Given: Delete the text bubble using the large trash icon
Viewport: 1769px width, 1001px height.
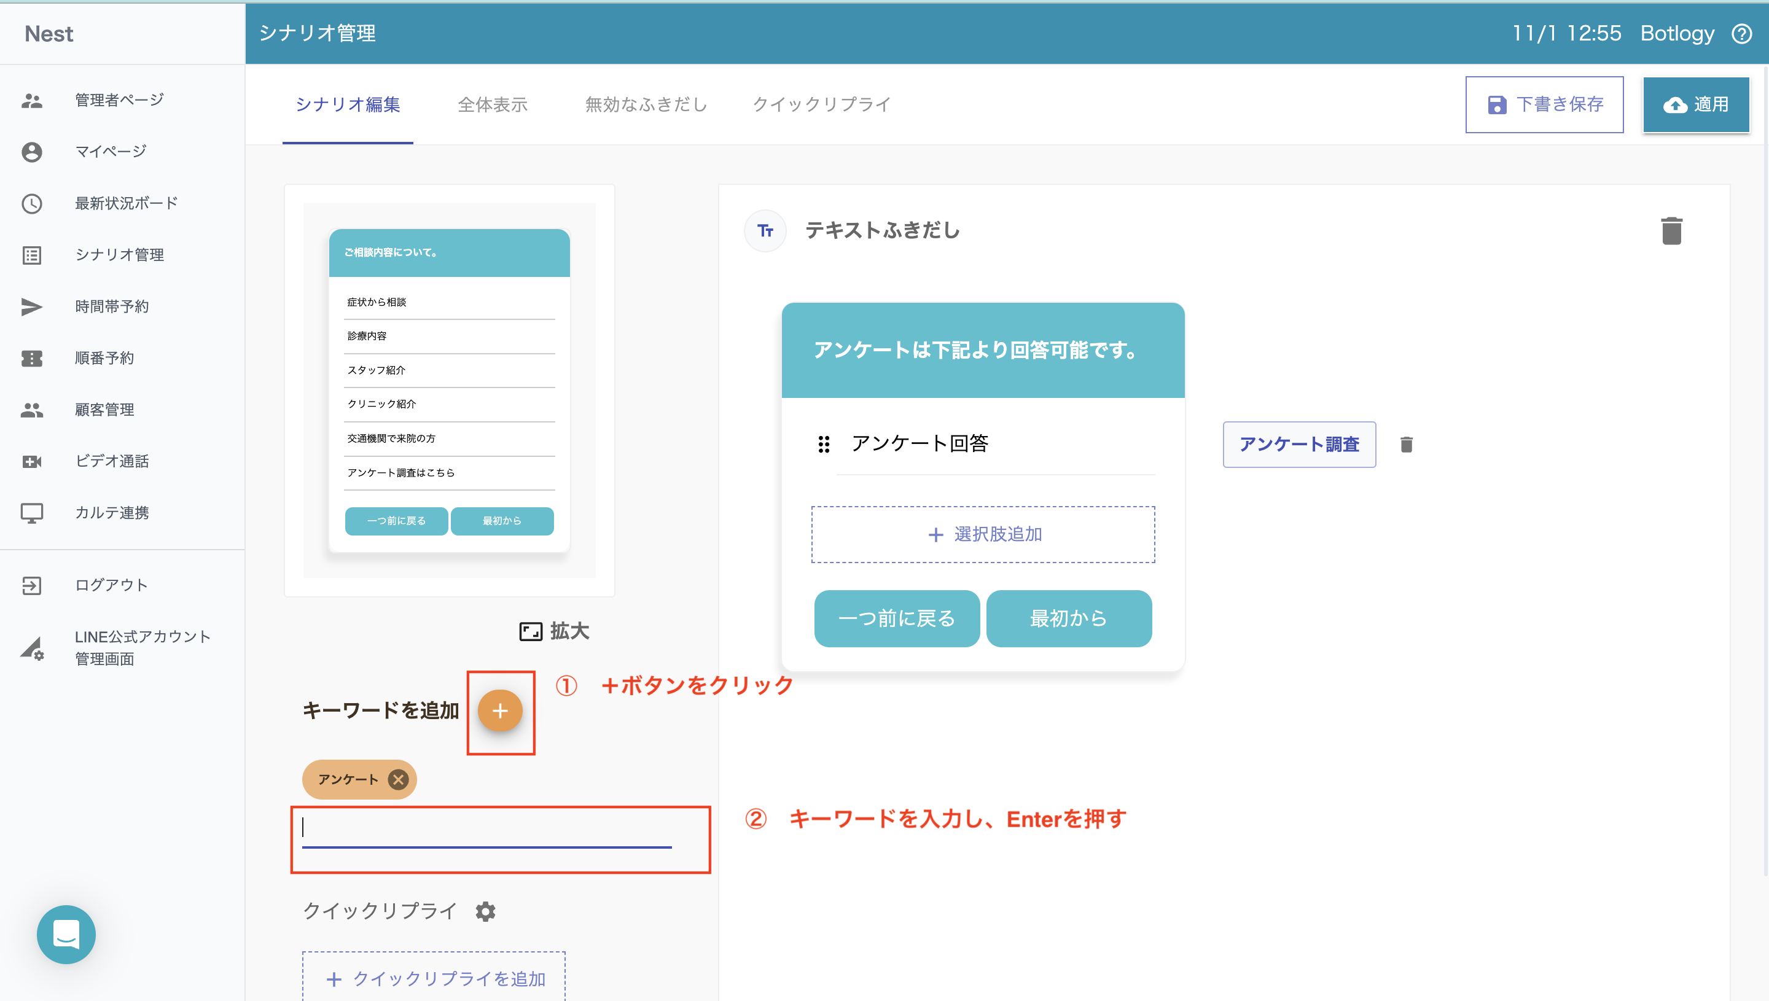Looking at the screenshot, I should [x=1671, y=231].
